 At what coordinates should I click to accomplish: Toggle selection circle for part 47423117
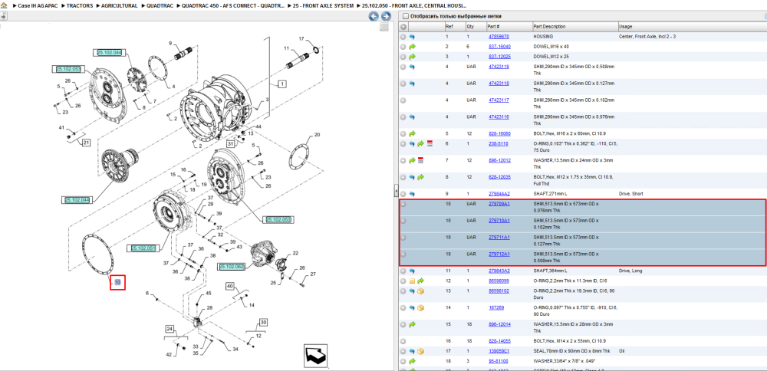point(403,100)
